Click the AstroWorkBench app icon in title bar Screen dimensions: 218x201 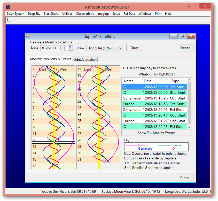tap(8, 7)
